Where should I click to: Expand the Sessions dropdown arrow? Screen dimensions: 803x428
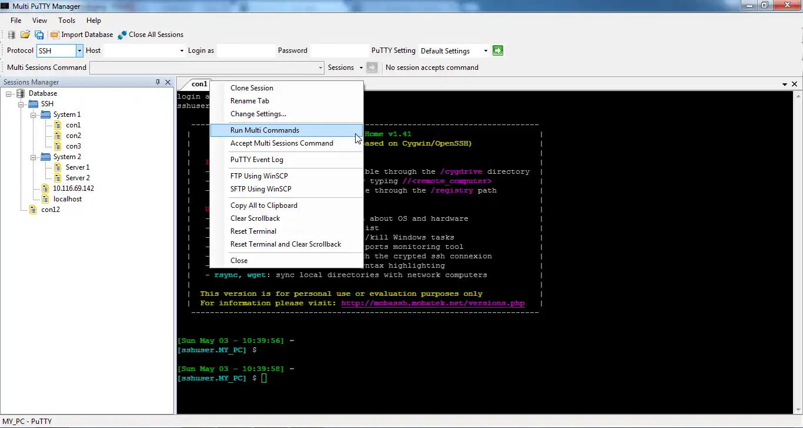(x=361, y=68)
